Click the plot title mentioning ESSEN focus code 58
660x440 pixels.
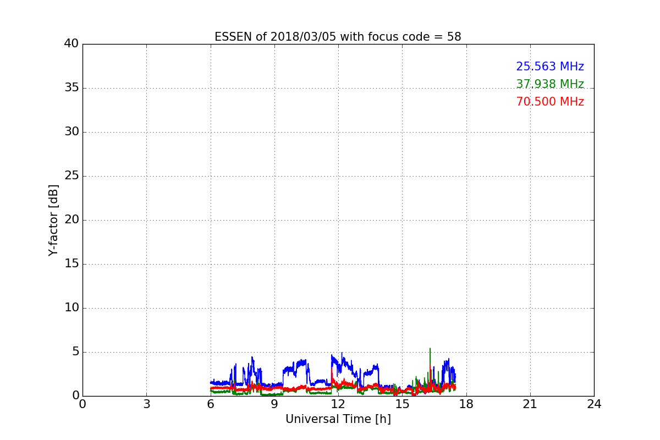coord(338,37)
